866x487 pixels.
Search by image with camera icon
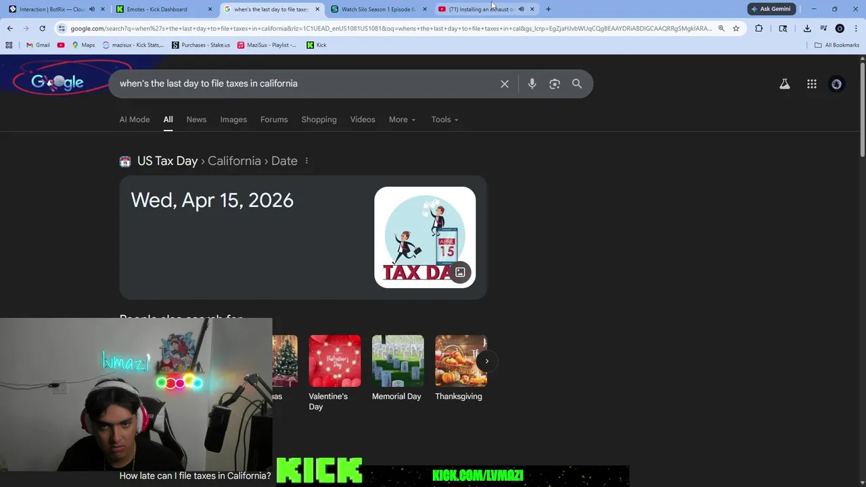click(x=555, y=84)
